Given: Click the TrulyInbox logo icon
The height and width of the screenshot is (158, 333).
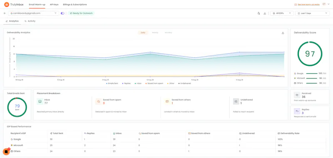Looking at the screenshot, I should point(7,4).
